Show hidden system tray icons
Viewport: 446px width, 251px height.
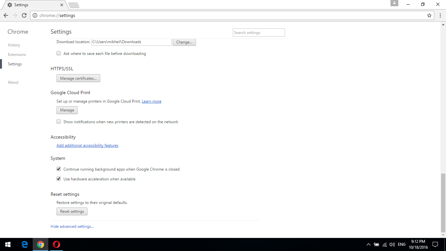[x=369, y=244]
